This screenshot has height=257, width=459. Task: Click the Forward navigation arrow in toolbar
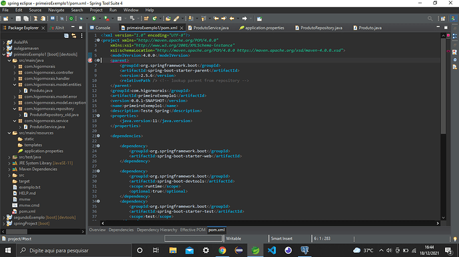[x=244, y=19]
